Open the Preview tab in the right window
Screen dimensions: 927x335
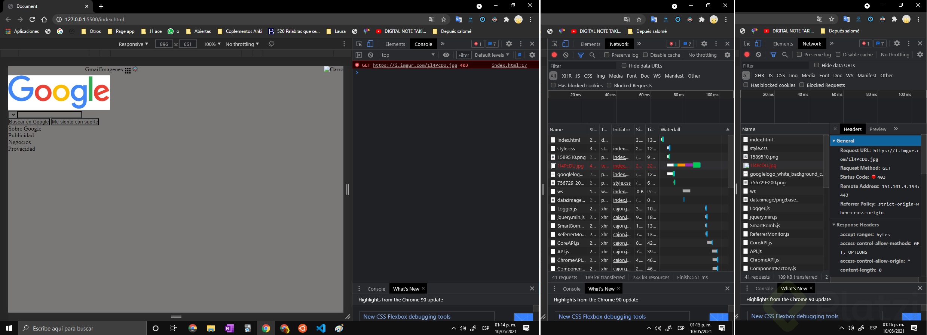click(878, 129)
